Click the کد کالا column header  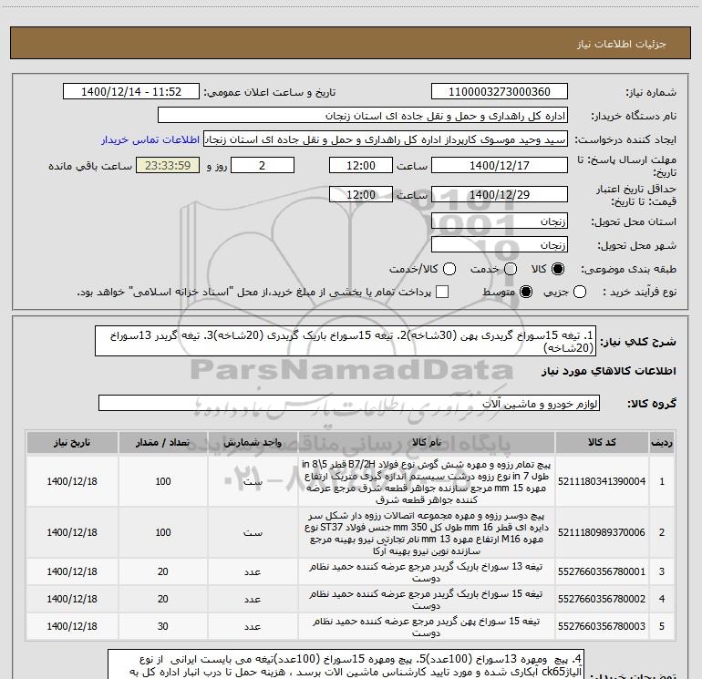602,442
